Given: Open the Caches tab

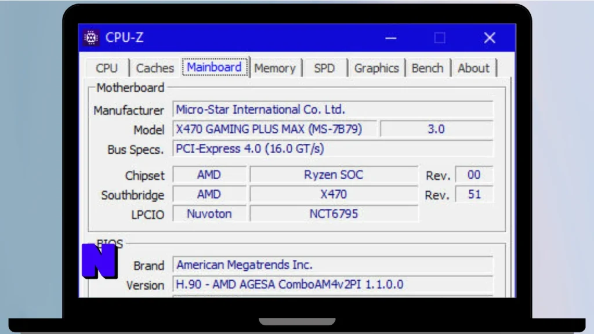Looking at the screenshot, I should tap(154, 68).
